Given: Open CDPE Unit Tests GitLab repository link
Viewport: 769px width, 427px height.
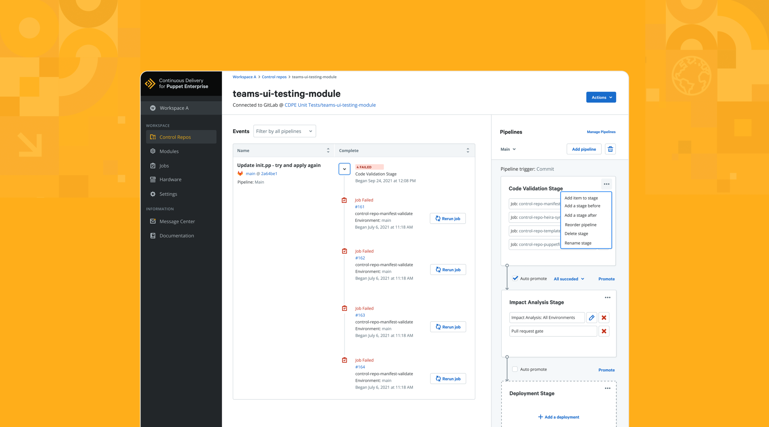Looking at the screenshot, I should (x=330, y=105).
